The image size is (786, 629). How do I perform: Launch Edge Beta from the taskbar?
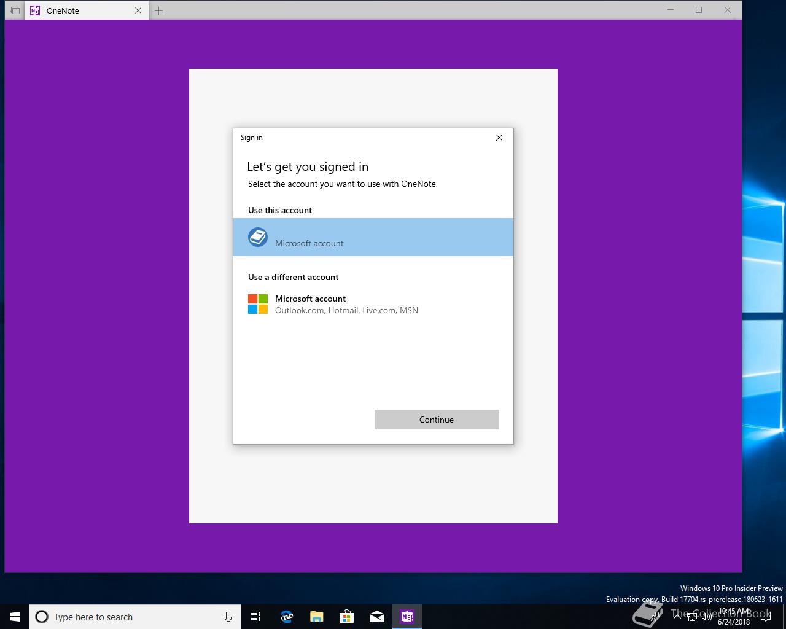point(287,617)
